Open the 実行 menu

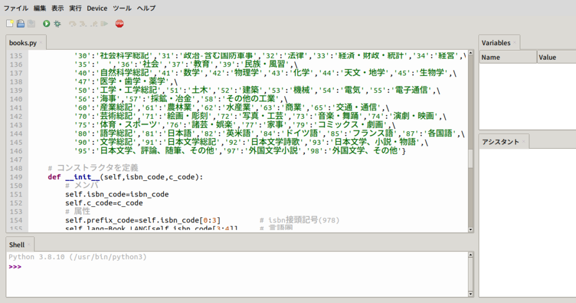[x=75, y=8]
